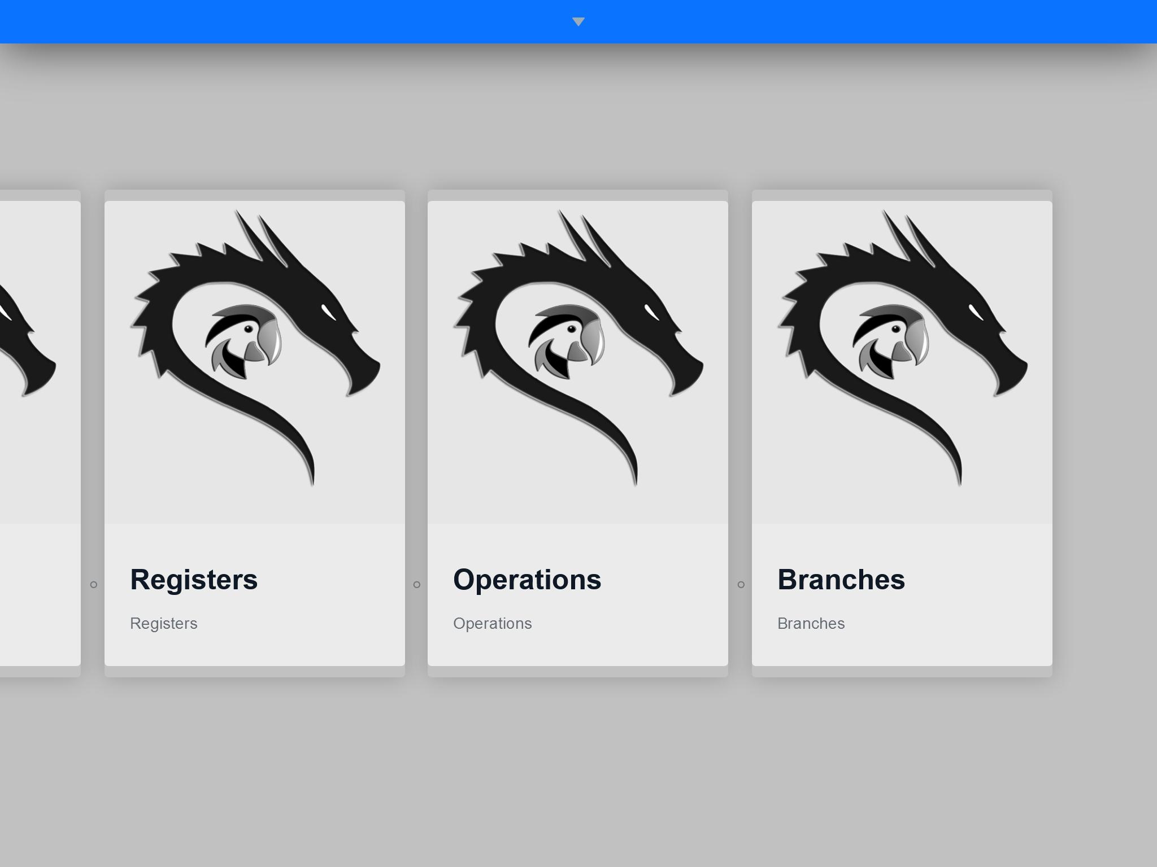The width and height of the screenshot is (1157, 867).
Task: Click the parrot emblem in Operations card
Action: pyautogui.click(x=566, y=341)
